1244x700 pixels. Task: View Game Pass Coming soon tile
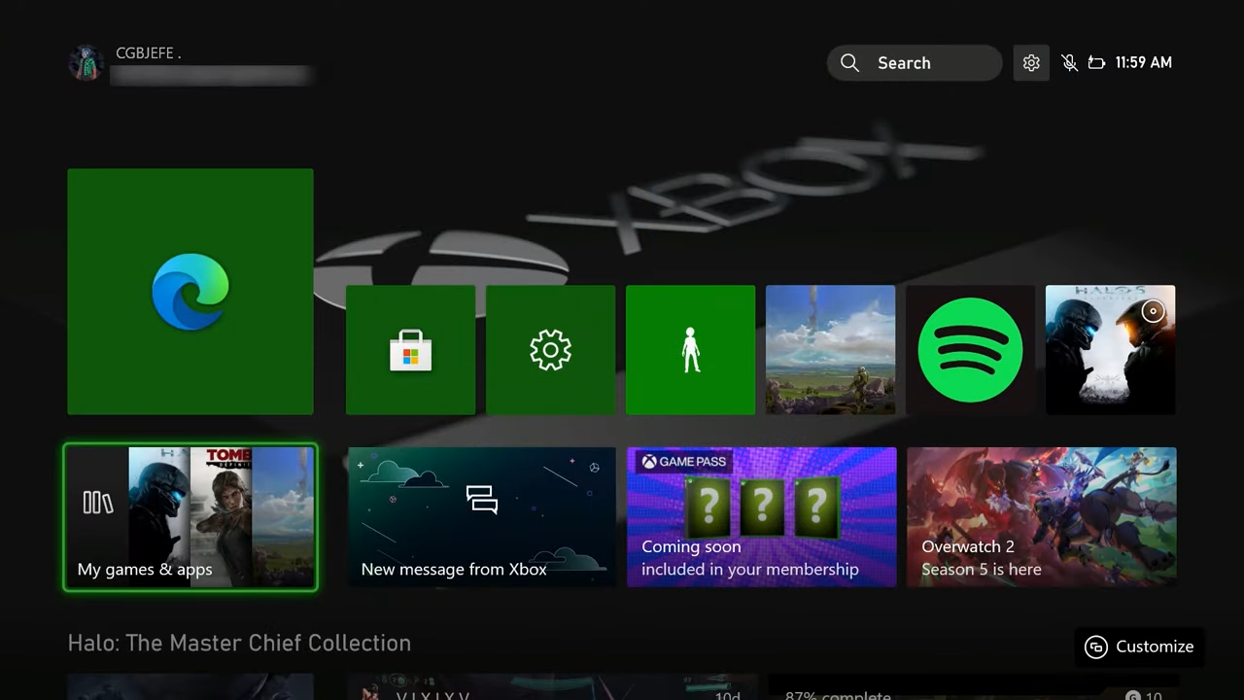click(x=762, y=517)
